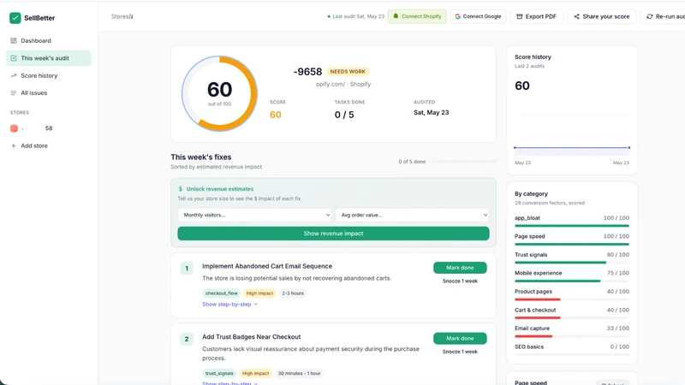
Task: Click the dollar icon by Unlock revenue estimates
Action: point(181,189)
